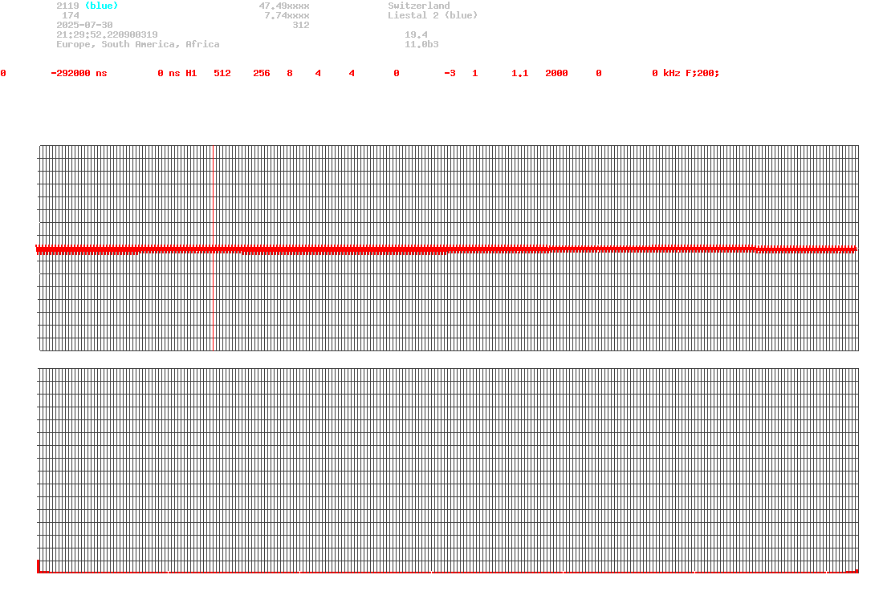Click the longitude value 7.74xxxx
879x591 pixels.
pos(287,16)
